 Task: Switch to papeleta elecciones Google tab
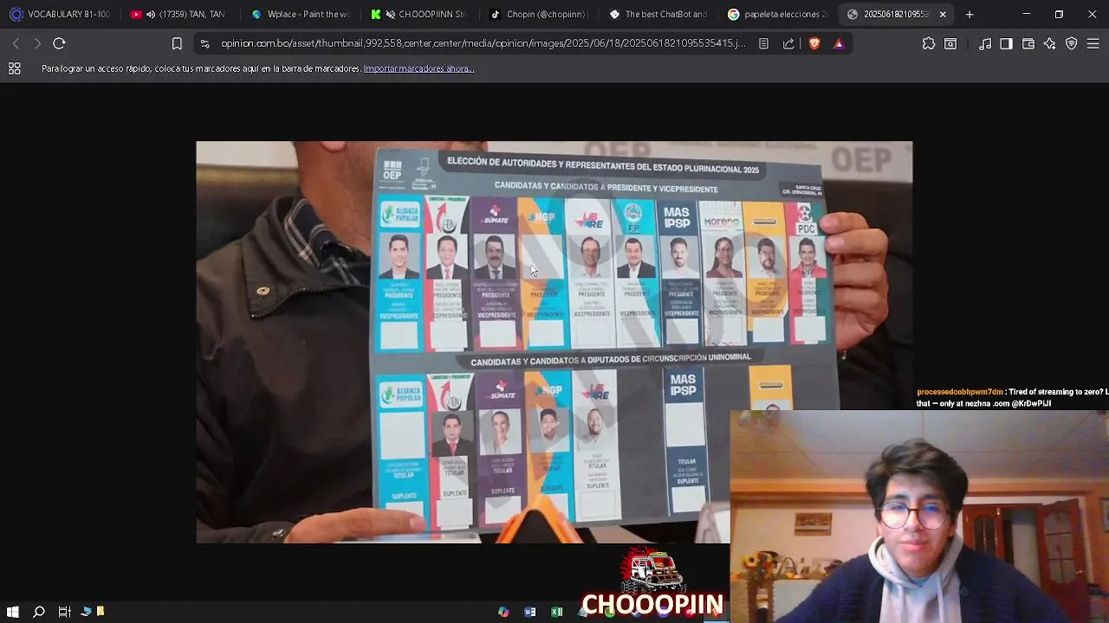point(778,14)
